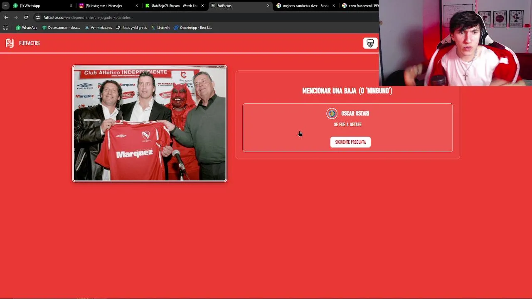Open the fotos y vid gratis bookmark
The width and height of the screenshot is (532, 299).
[131, 28]
